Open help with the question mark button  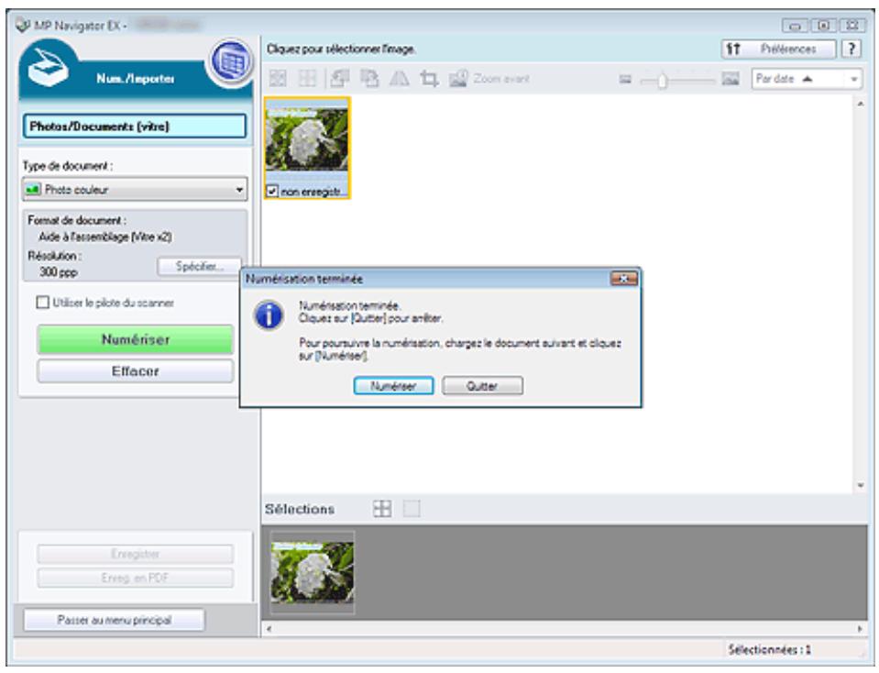pyautogui.click(x=852, y=49)
